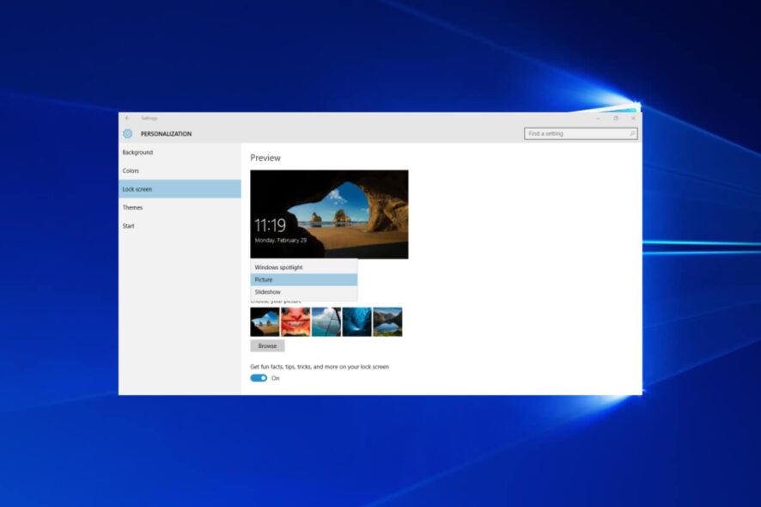Open the Background settings page
The height and width of the screenshot is (507, 761).
pyautogui.click(x=180, y=152)
